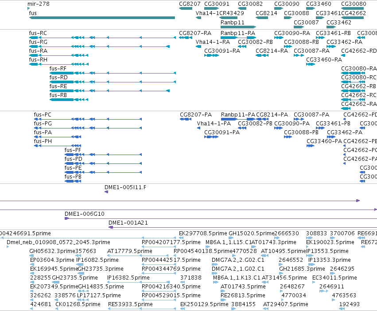Image resolution: width=377 pixels, height=311 pixels.
Task: Click the CG8207-RA transcript label
Action: (195, 33)
